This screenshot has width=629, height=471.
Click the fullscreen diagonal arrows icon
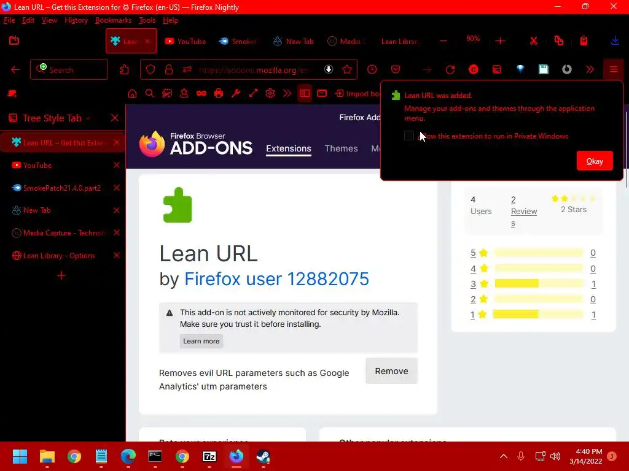[x=253, y=94]
